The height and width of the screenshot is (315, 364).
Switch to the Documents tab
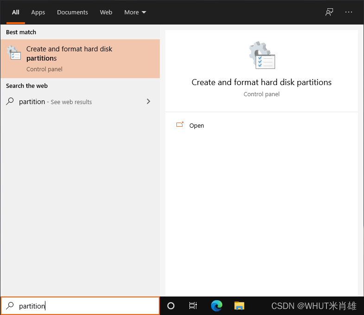coord(72,12)
